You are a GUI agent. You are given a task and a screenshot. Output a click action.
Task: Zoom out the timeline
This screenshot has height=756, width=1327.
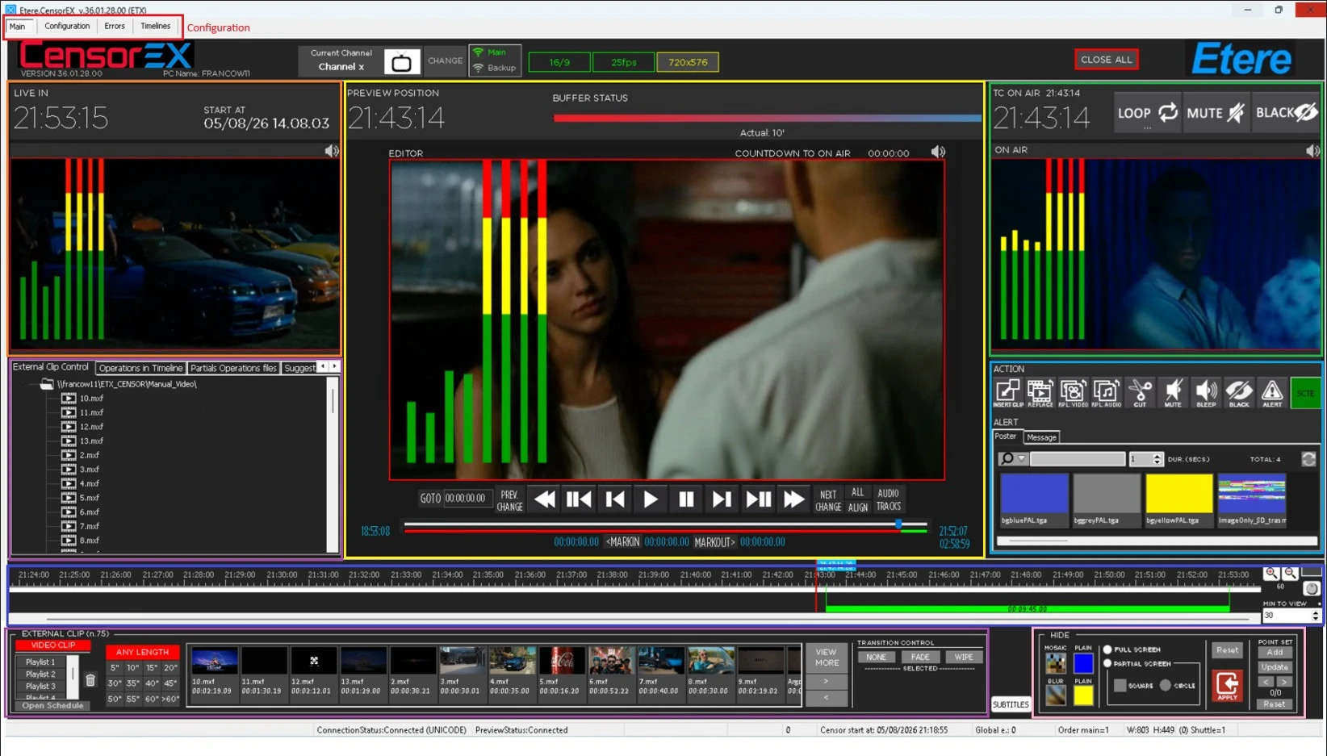(x=1291, y=573)
